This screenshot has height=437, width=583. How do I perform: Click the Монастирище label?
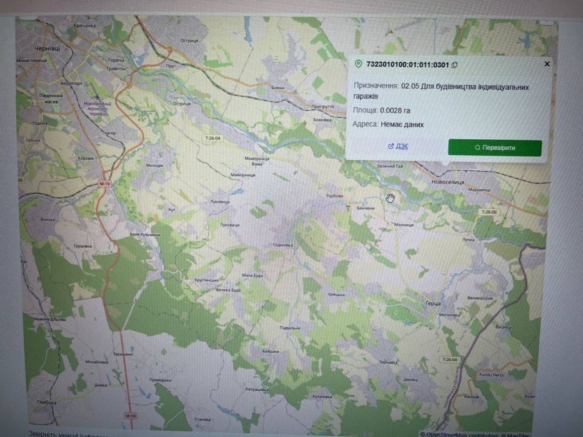(x=32, y=60)
